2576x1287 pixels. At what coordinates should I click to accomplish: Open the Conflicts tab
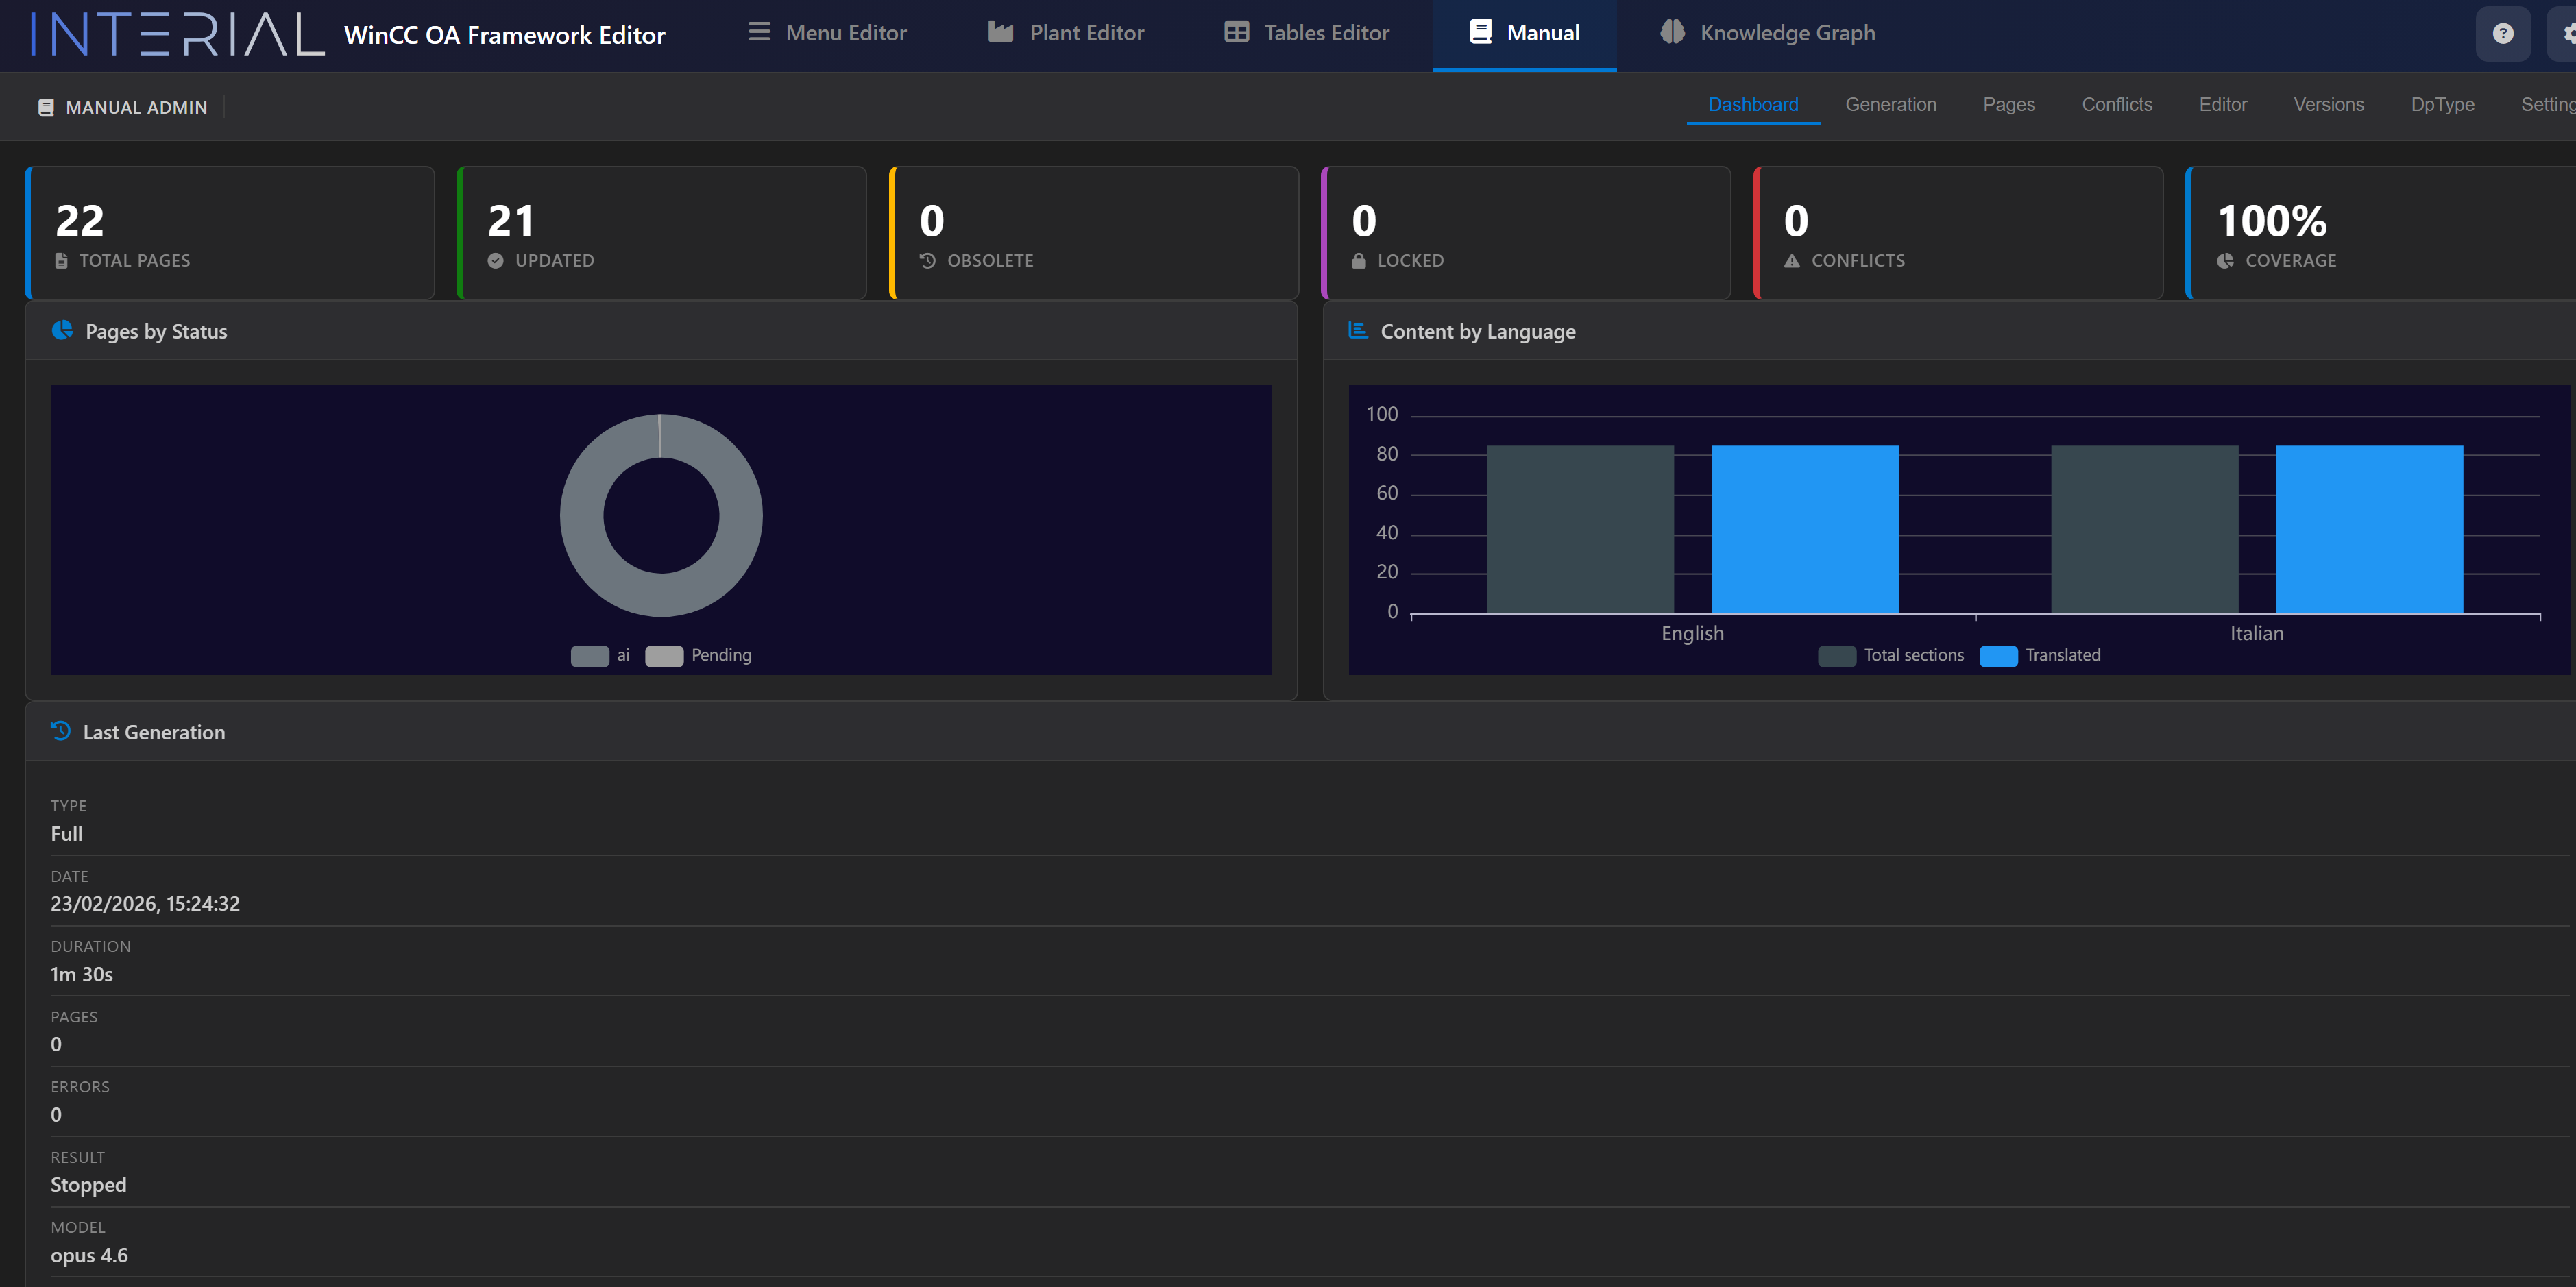pos(2117,104)
